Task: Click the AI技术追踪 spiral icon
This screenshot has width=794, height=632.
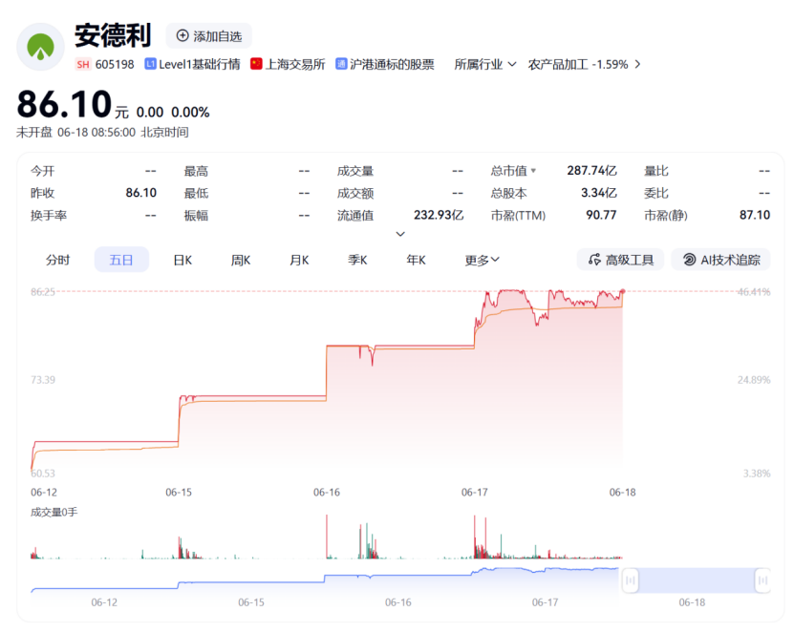Action: (x=689, y=260)
